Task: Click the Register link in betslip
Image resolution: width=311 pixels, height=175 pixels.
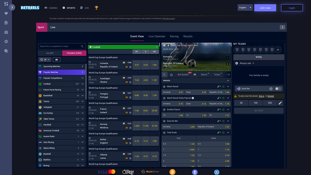Action: 271,96
